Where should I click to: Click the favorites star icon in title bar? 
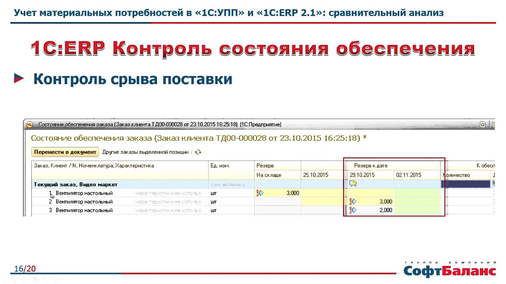pyautogui.click(x=483, y=125)
